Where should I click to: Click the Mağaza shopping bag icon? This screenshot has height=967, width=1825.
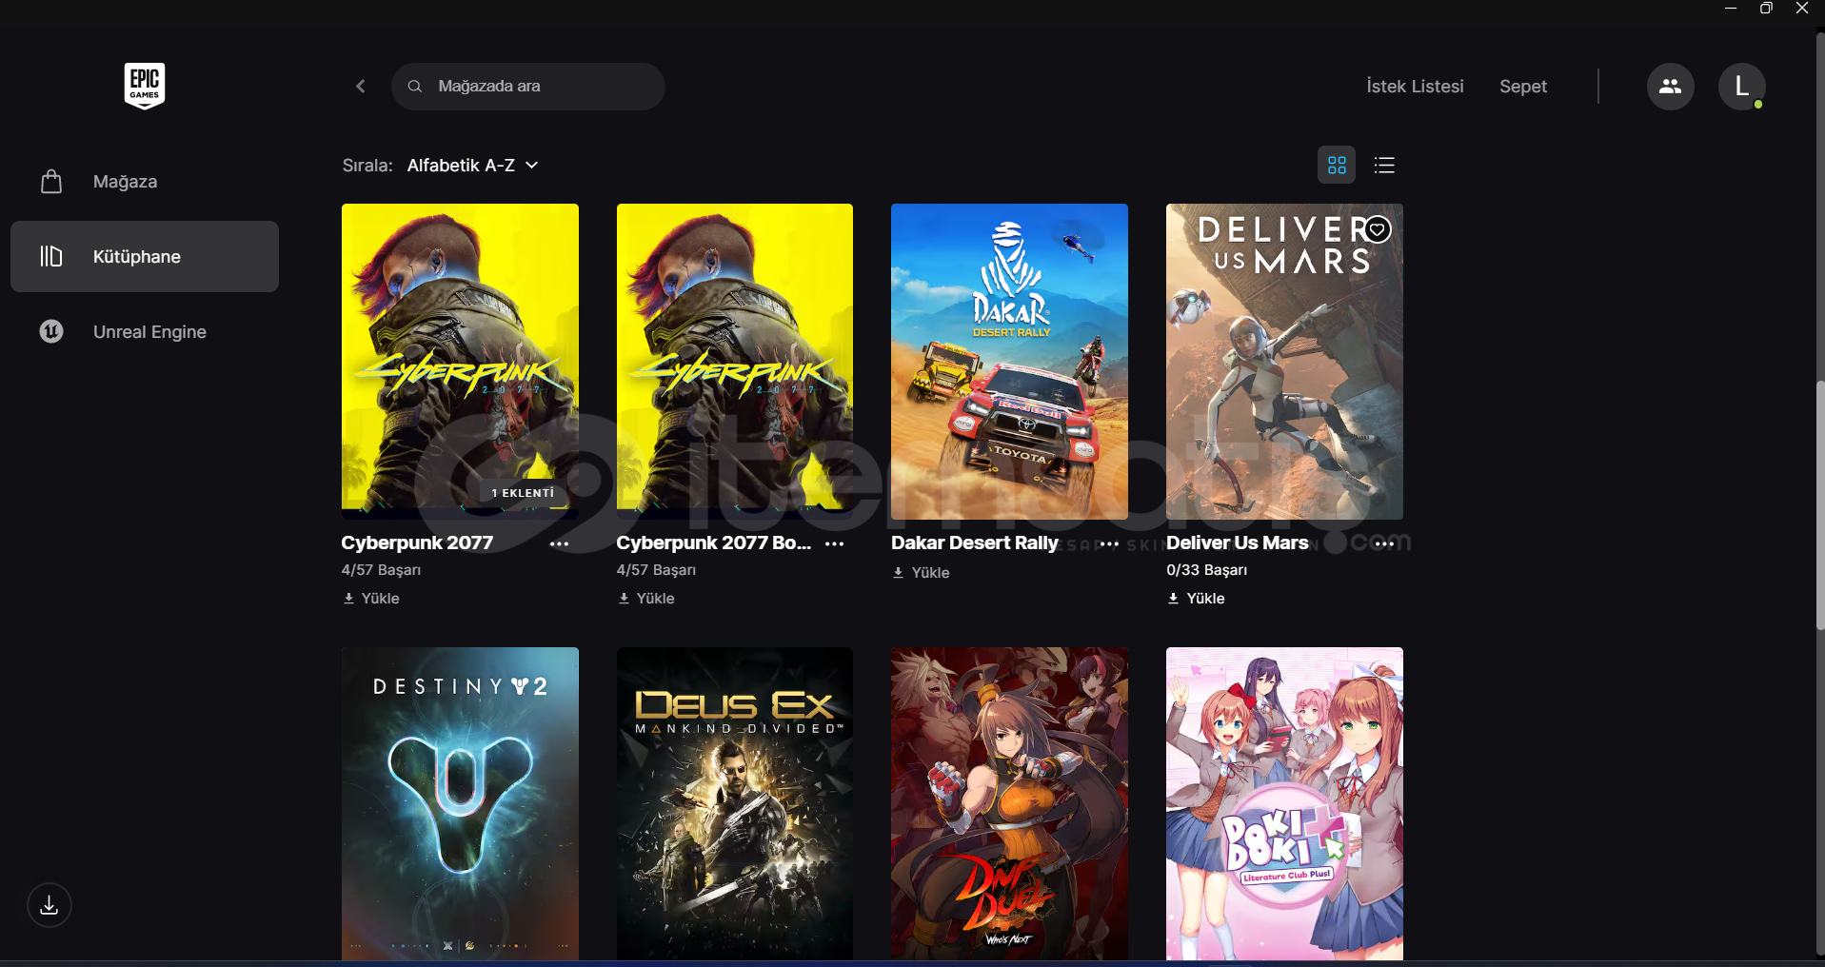pos(51,182)
